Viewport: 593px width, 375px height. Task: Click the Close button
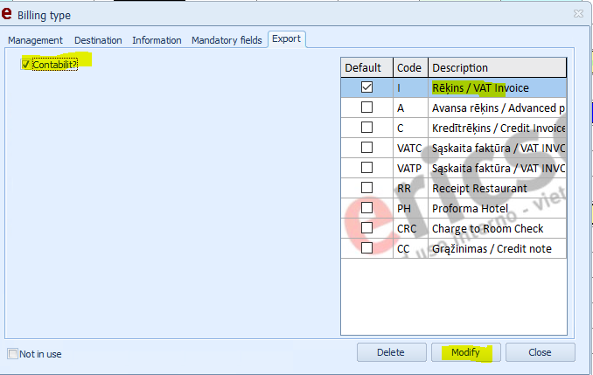click(x=540, y=352)
